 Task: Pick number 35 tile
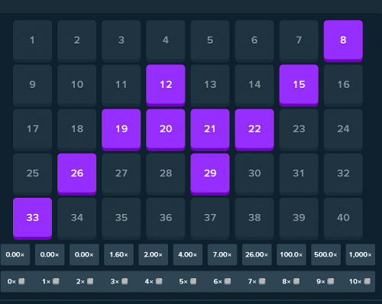pyautogui.click(x=121, y=218)
